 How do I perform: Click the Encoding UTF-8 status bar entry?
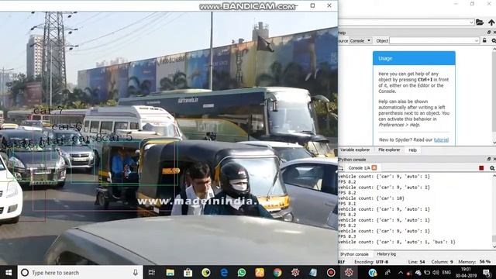click(x=371, y=262)
